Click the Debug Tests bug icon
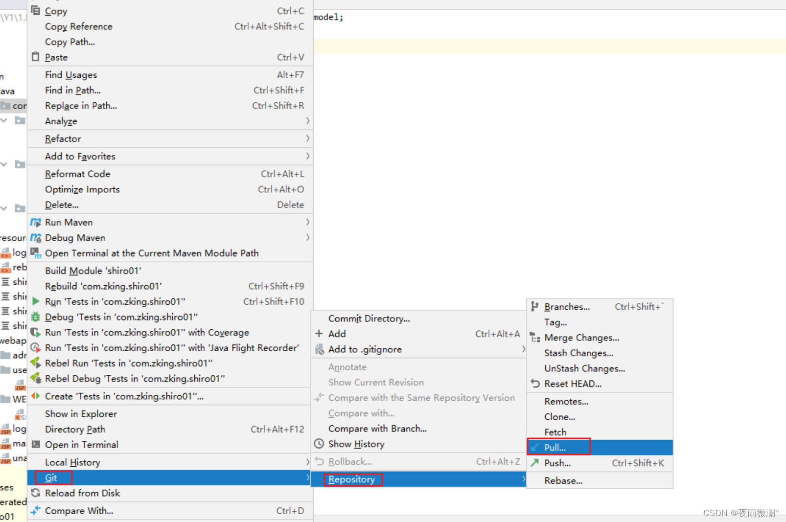The height and width of the screenshot is (522, 786). tap(35, 317)
